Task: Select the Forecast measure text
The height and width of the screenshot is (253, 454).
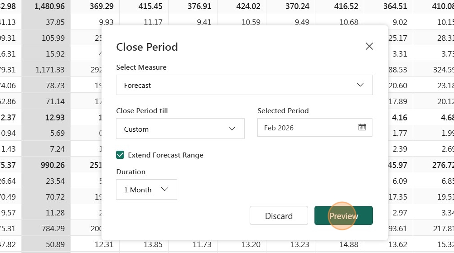Action: coord(137,85)
